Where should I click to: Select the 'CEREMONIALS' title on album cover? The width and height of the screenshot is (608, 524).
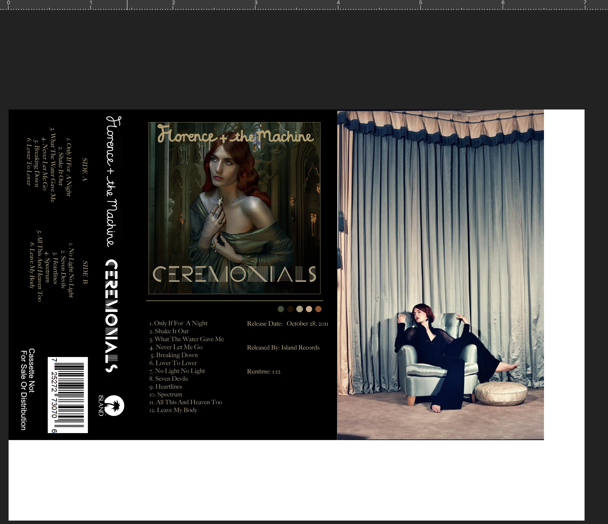pyautogui.click(x=234, y=274)
